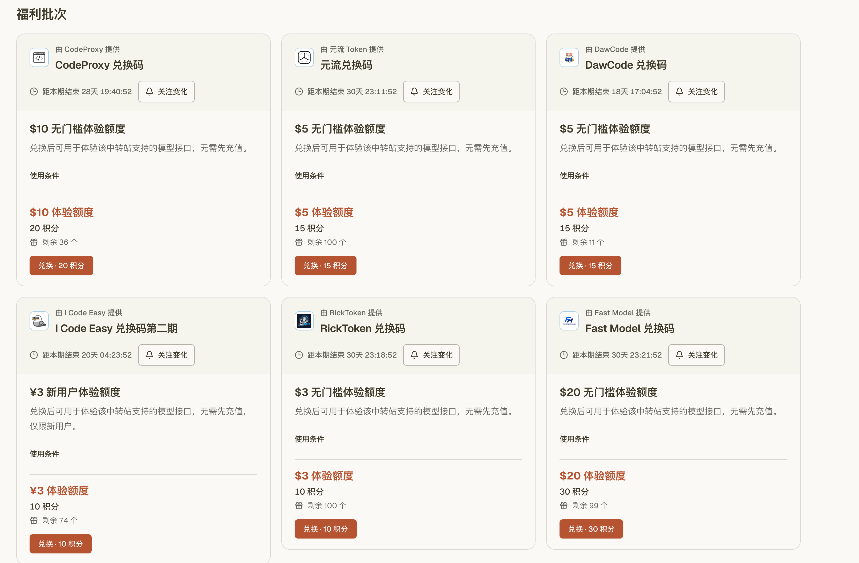
Task: Toggle 关注变化 for Fast Model 兑换码
Action: pyautogui.click(x=696, y=355)
